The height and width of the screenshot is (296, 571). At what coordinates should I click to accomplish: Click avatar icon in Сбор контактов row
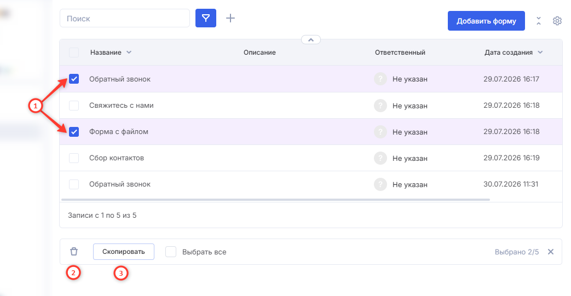click(x=380, y=158)
